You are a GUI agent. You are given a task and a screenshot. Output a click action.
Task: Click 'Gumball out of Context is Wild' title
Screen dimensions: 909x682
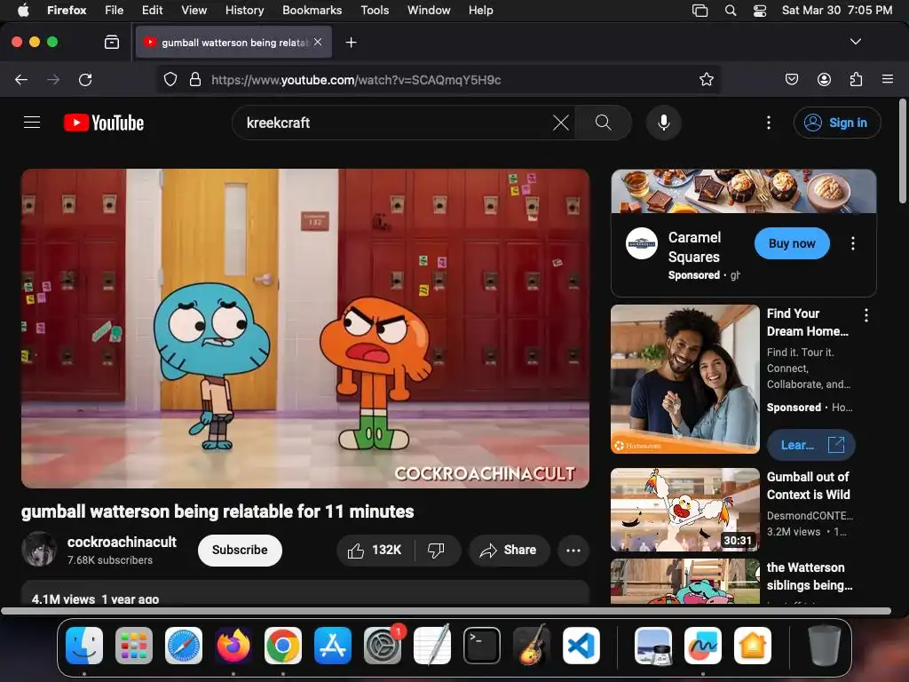808,486
